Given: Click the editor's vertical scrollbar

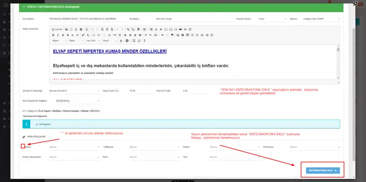Looking at the screenshot, I should pos(338,63).
